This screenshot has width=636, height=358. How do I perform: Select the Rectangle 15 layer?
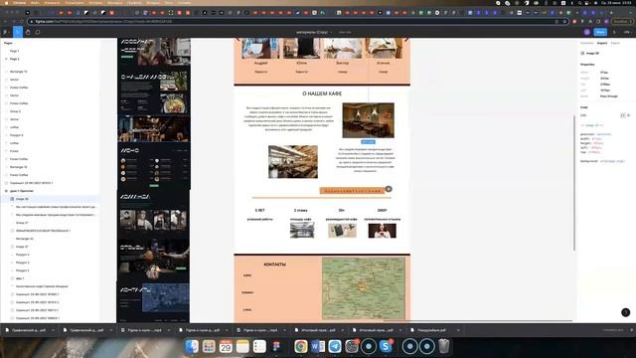pos(18,72)
